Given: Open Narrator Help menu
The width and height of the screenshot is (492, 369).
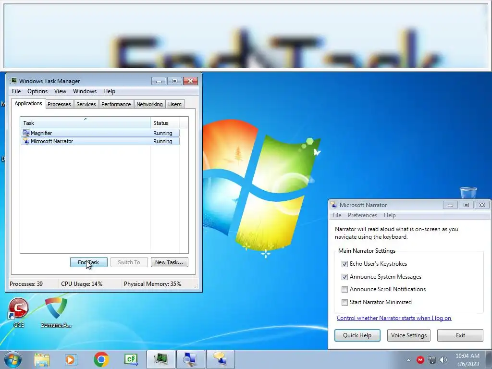Looking at the screenshot, I should point(390,215).
